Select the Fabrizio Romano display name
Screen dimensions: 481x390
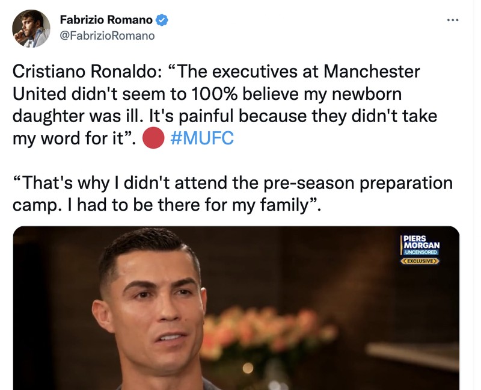(x=107, y=18)
